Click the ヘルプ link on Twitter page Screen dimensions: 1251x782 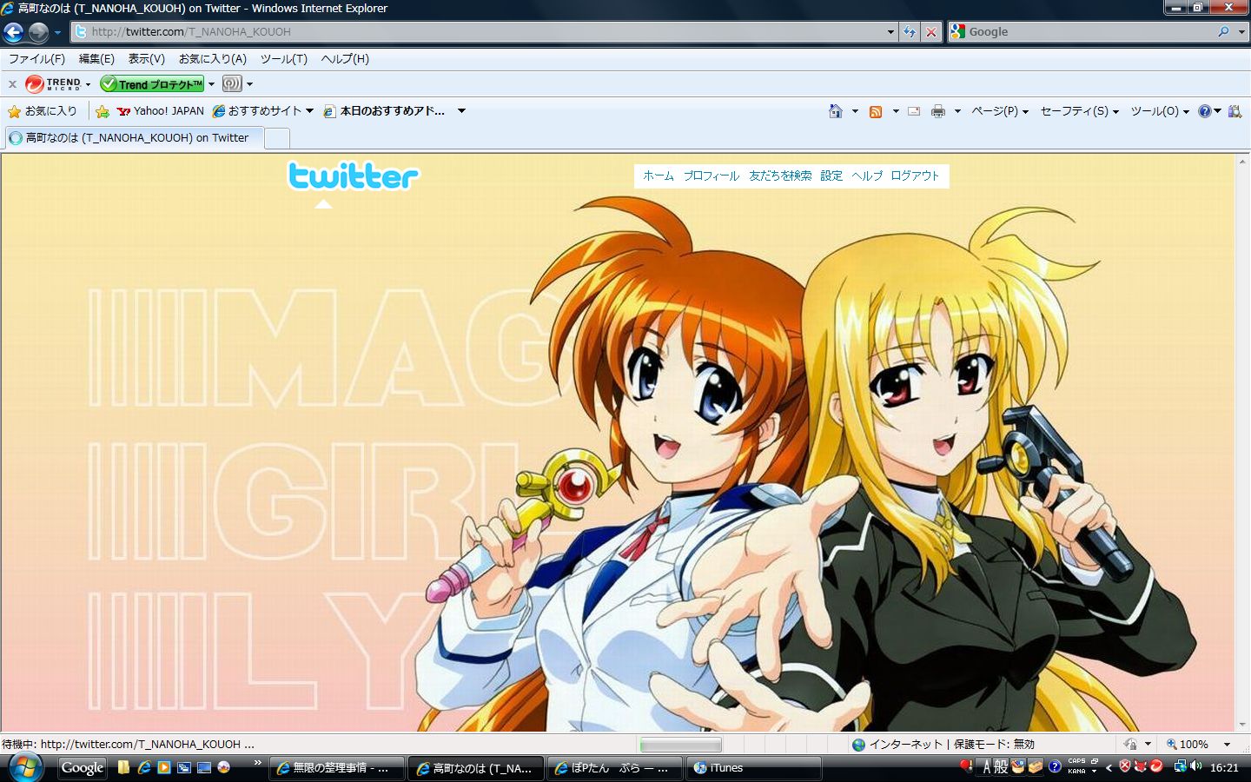pos(867,176)
